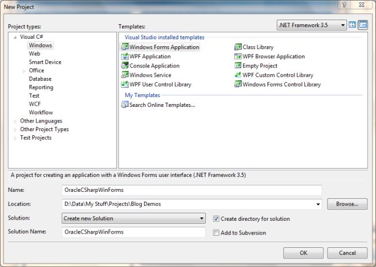Image resolution: width=376 pixels, height=267 pixels.
Task: Choose the WPF Application template icon
Action: (x=125, y=56)
